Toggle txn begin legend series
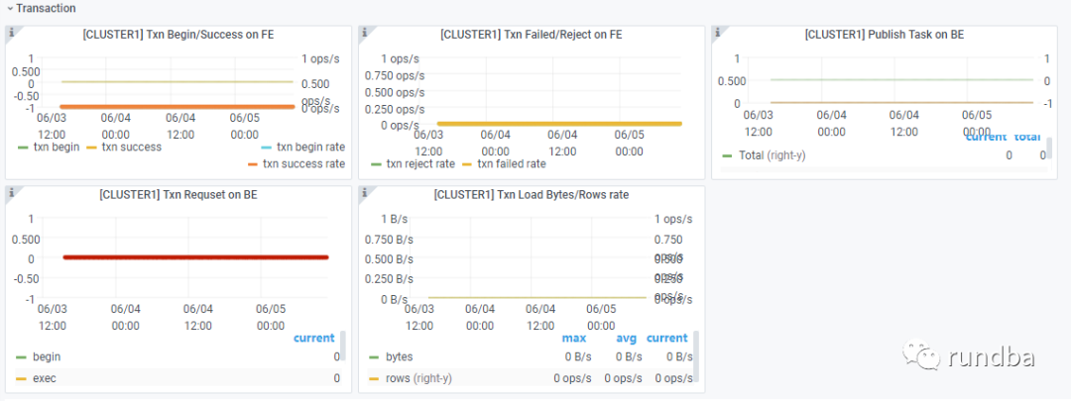1071x401 pixels. (x=57, y=148)
